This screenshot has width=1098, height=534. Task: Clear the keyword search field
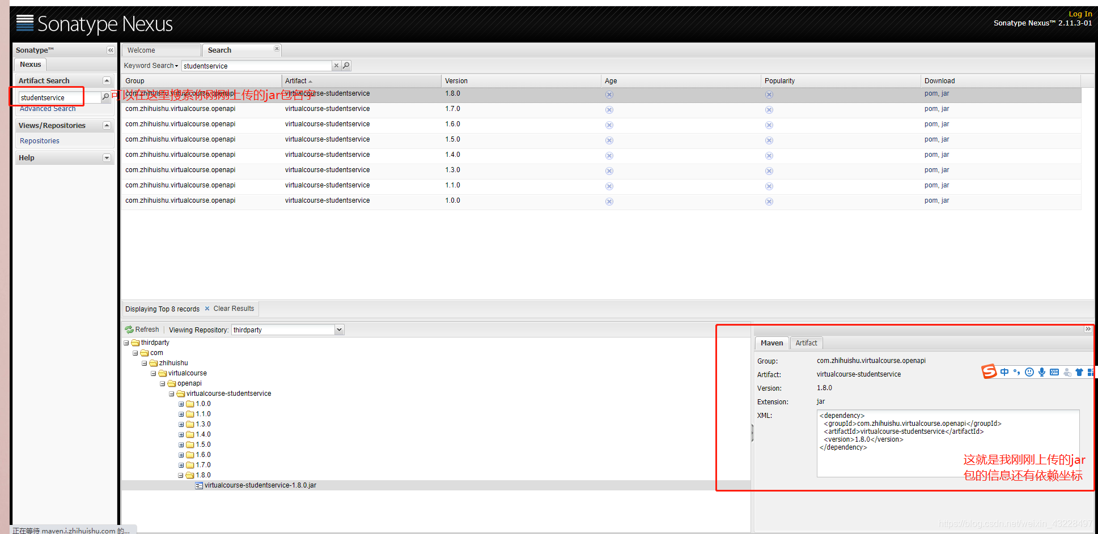[336, 66]
